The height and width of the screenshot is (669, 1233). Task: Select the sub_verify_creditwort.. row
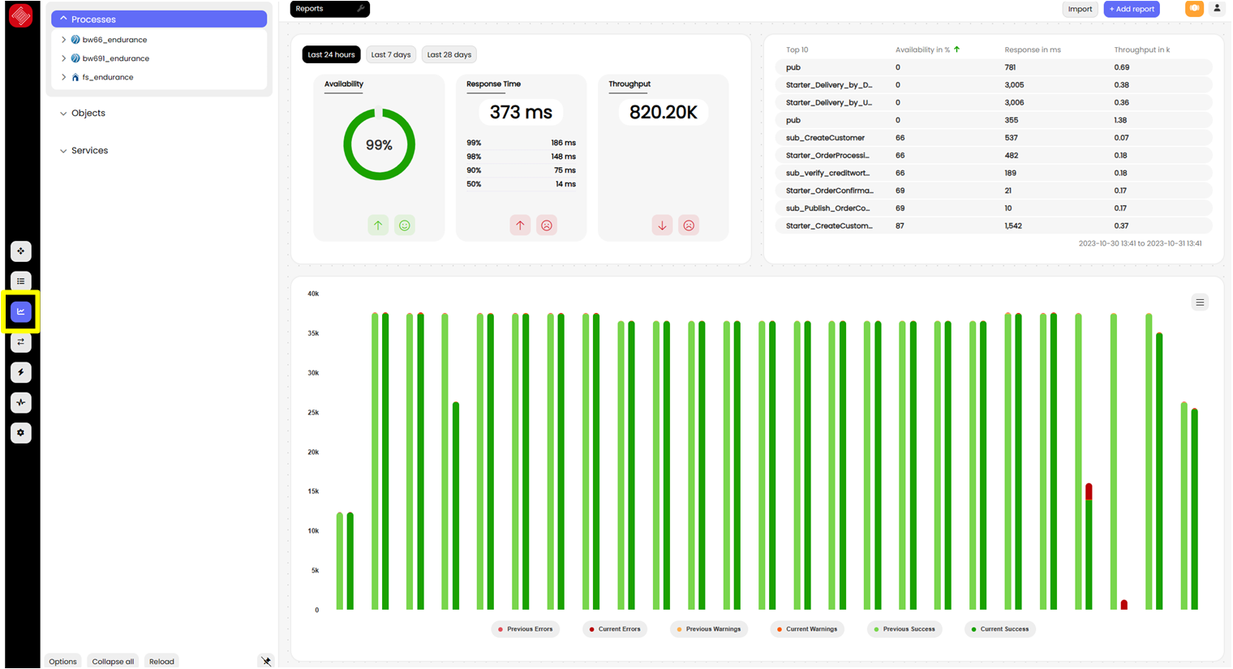coord(994,173)
